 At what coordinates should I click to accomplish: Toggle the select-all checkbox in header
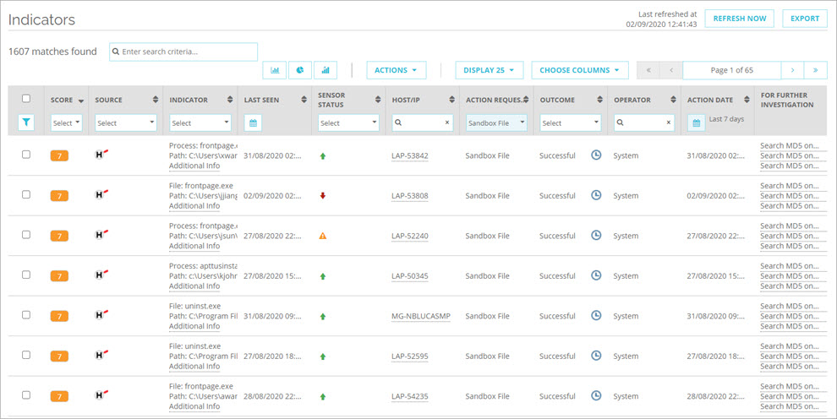26,99
